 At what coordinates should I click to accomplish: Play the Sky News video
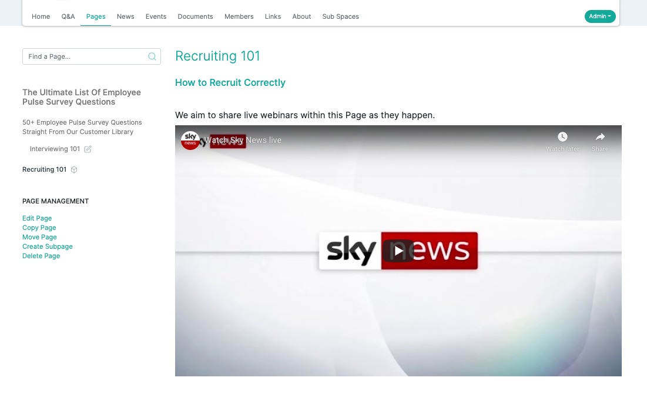pyautogui.click(x=398, y=251)
